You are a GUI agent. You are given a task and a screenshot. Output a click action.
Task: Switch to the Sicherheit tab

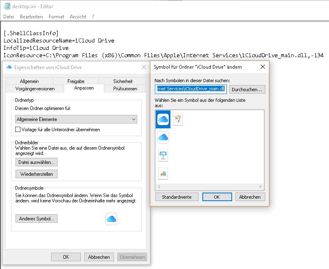[123, 81]
